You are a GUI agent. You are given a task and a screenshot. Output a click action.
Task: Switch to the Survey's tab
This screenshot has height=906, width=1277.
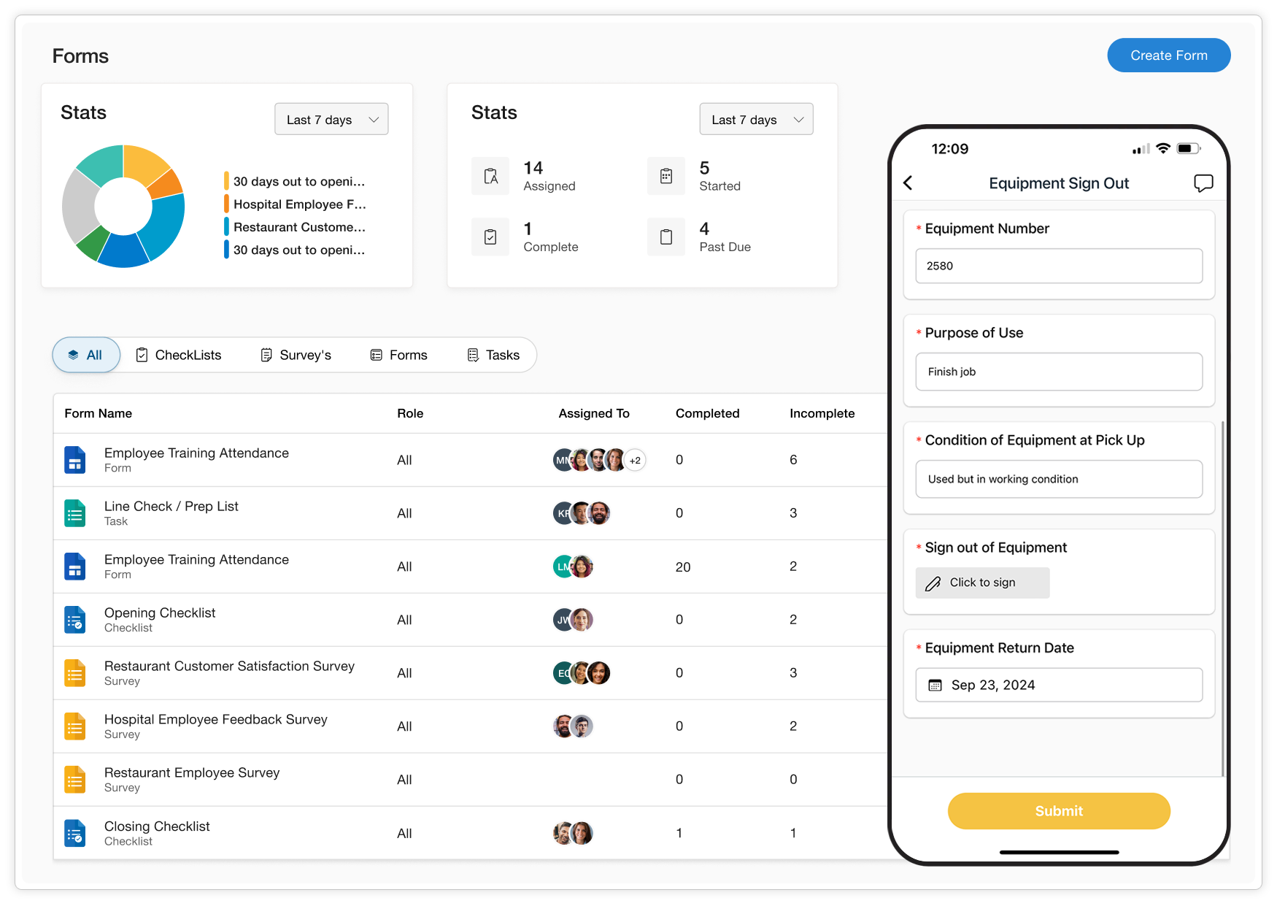pyautogui.click(x=296, y=355)
